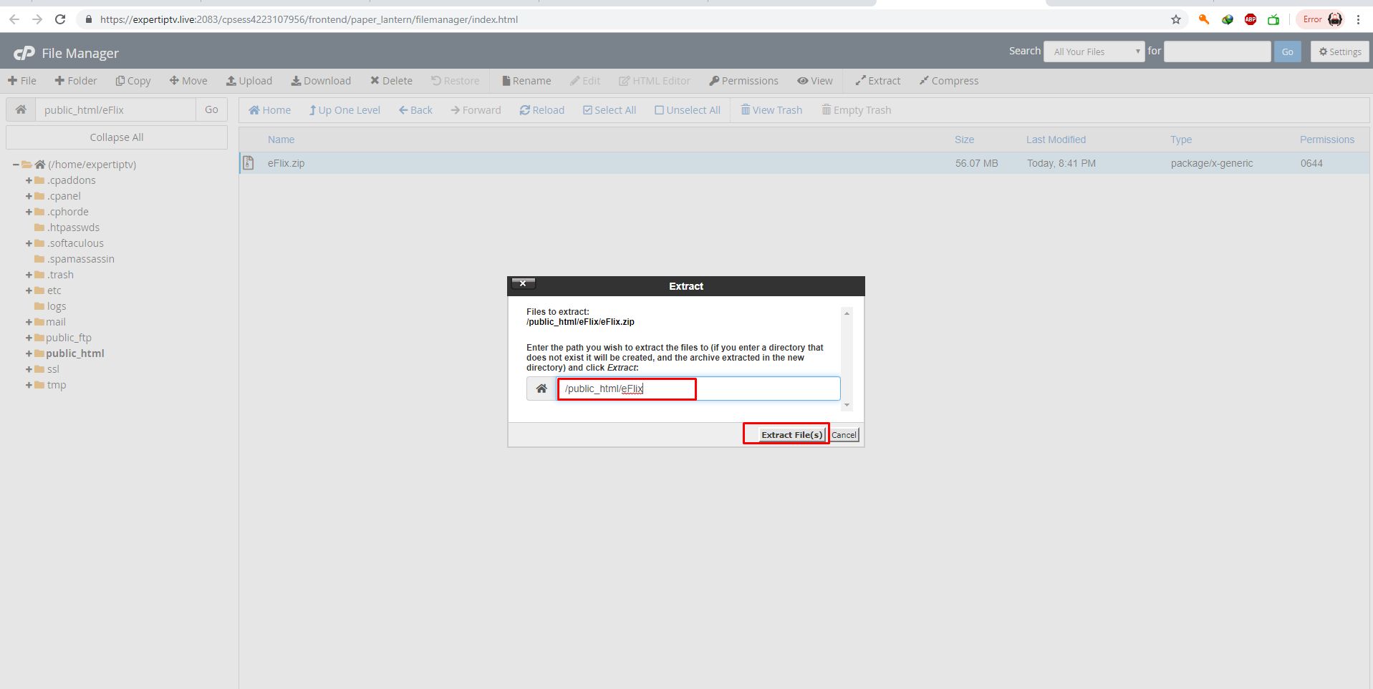
Task: Click the Extract File(s) button
Action: tap(791, 434)
